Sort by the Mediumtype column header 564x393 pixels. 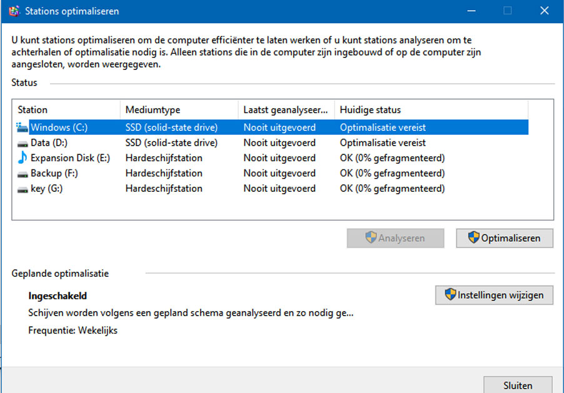[x=179, y=110]
